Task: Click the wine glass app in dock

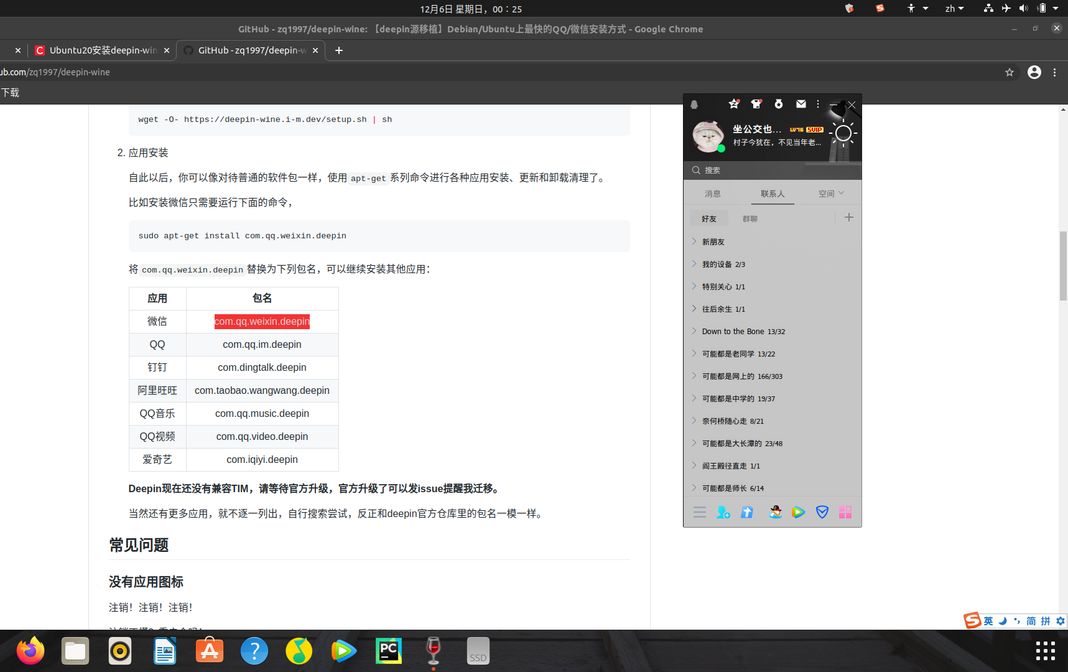Action: (434, 651)
